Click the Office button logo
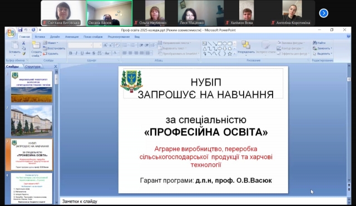This screenshot has height=206, width=356. tap(11, 33)
